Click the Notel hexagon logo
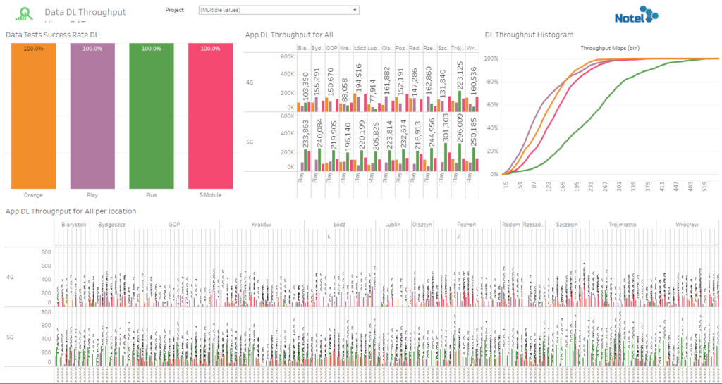 [637, 16]
